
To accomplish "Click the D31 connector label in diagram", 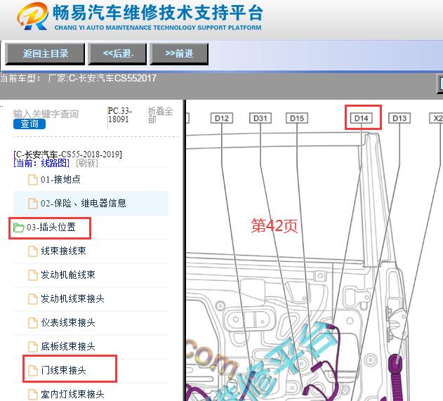I will pyautogui.click(x=260, y=118).
